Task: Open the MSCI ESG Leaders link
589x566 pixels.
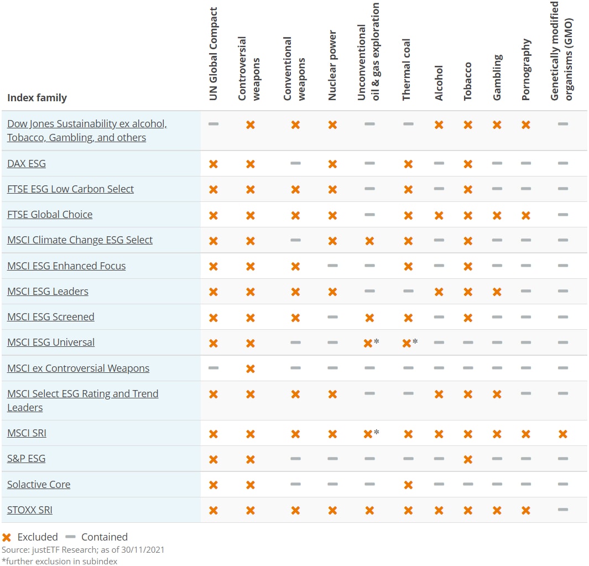Action: click(48, 292)
